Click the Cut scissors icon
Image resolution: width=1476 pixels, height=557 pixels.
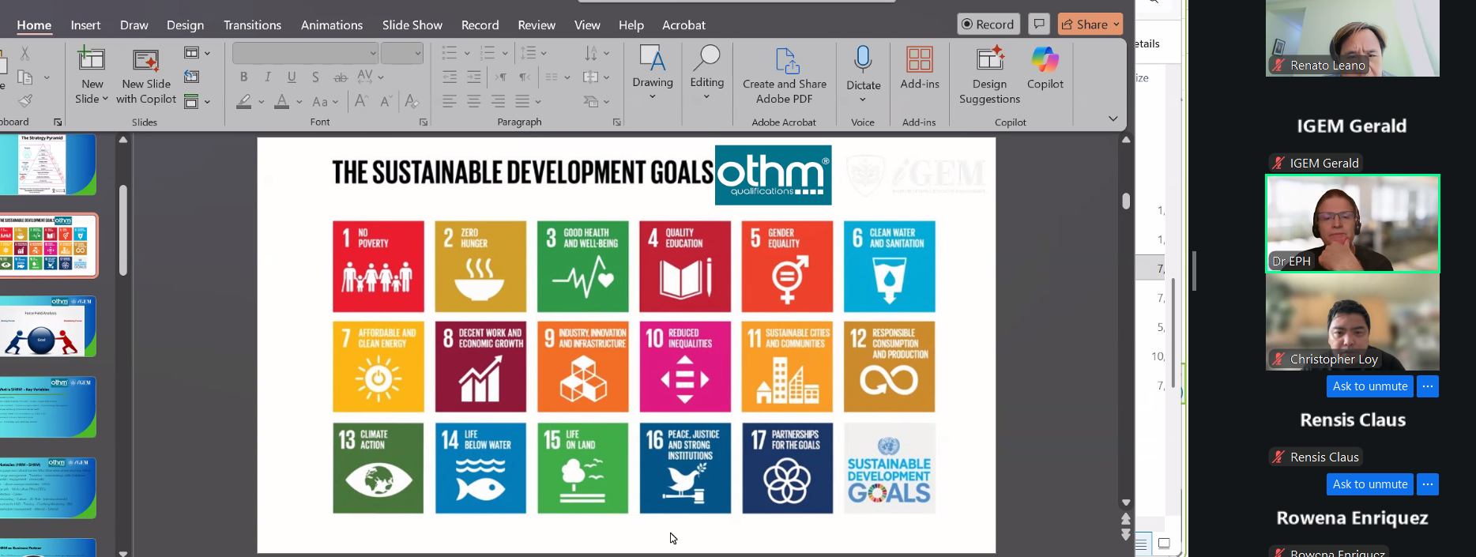24,53
